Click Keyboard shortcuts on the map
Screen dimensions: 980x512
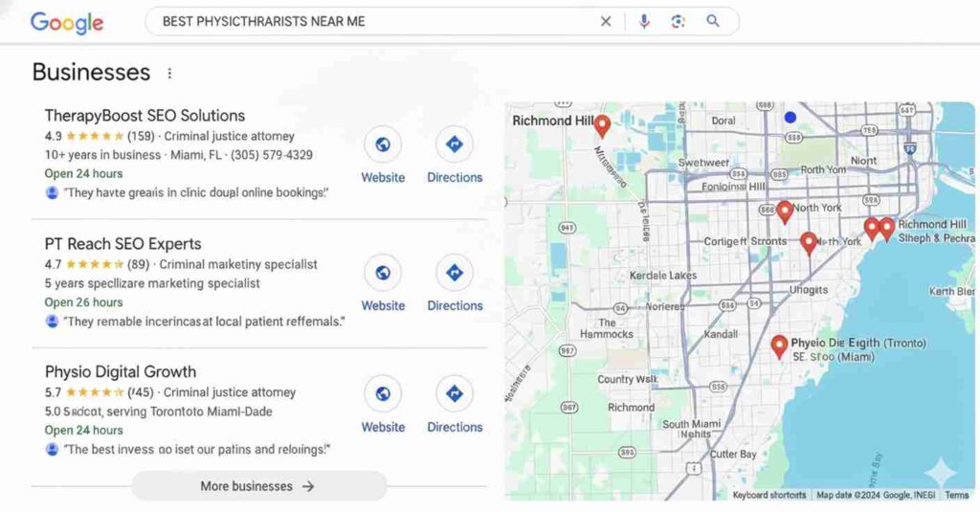769,495
